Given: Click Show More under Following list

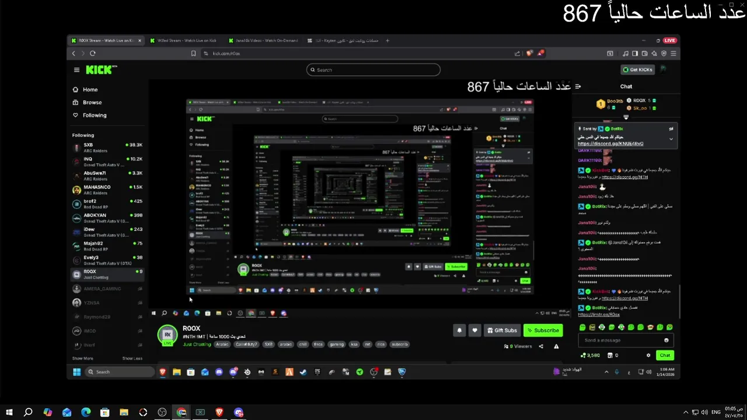Looking at the screenshot, I should [x=82, y=358].
